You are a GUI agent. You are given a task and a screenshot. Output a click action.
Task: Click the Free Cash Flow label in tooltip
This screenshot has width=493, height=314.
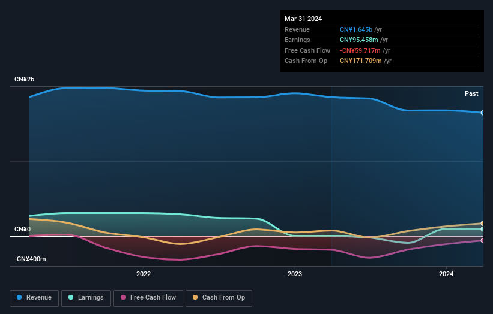(307, 50)
